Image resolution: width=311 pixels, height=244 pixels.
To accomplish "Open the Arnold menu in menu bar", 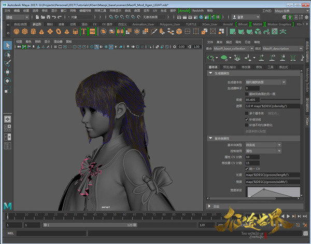I will point(183,10).
